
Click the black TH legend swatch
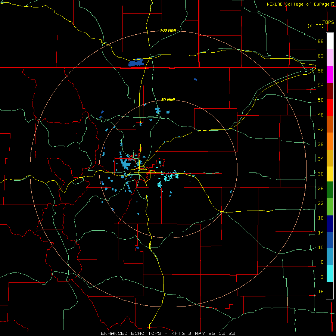[330, 290]
